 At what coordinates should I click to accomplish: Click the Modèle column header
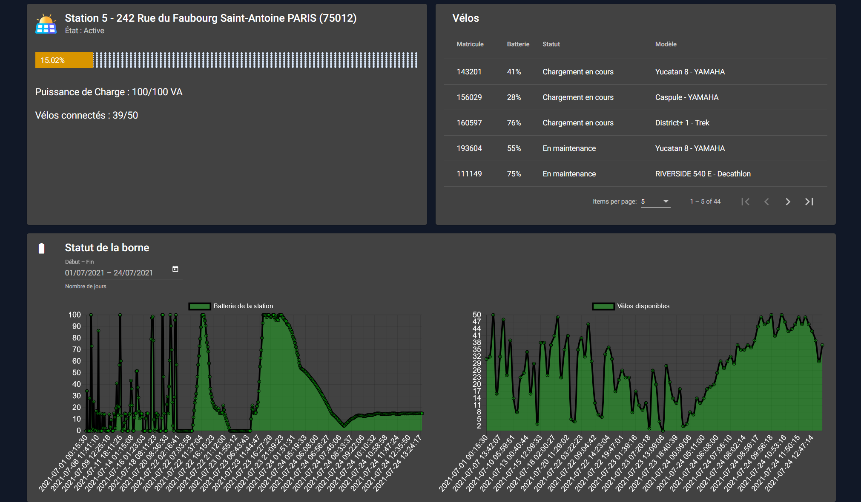coord(666,44)
